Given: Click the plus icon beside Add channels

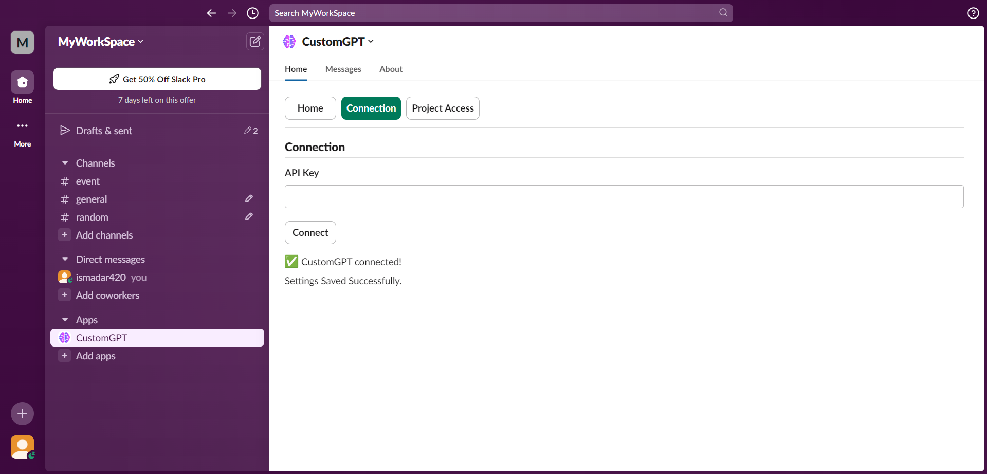Looking at the screenshot, I should pyautogui.click(x=64, y=235).
